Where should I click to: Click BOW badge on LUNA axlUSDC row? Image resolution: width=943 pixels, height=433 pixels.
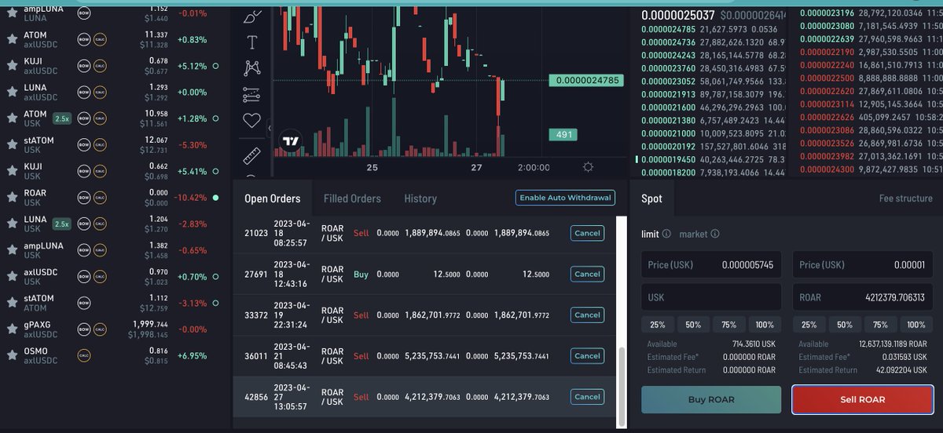click(x=84, y=93)
